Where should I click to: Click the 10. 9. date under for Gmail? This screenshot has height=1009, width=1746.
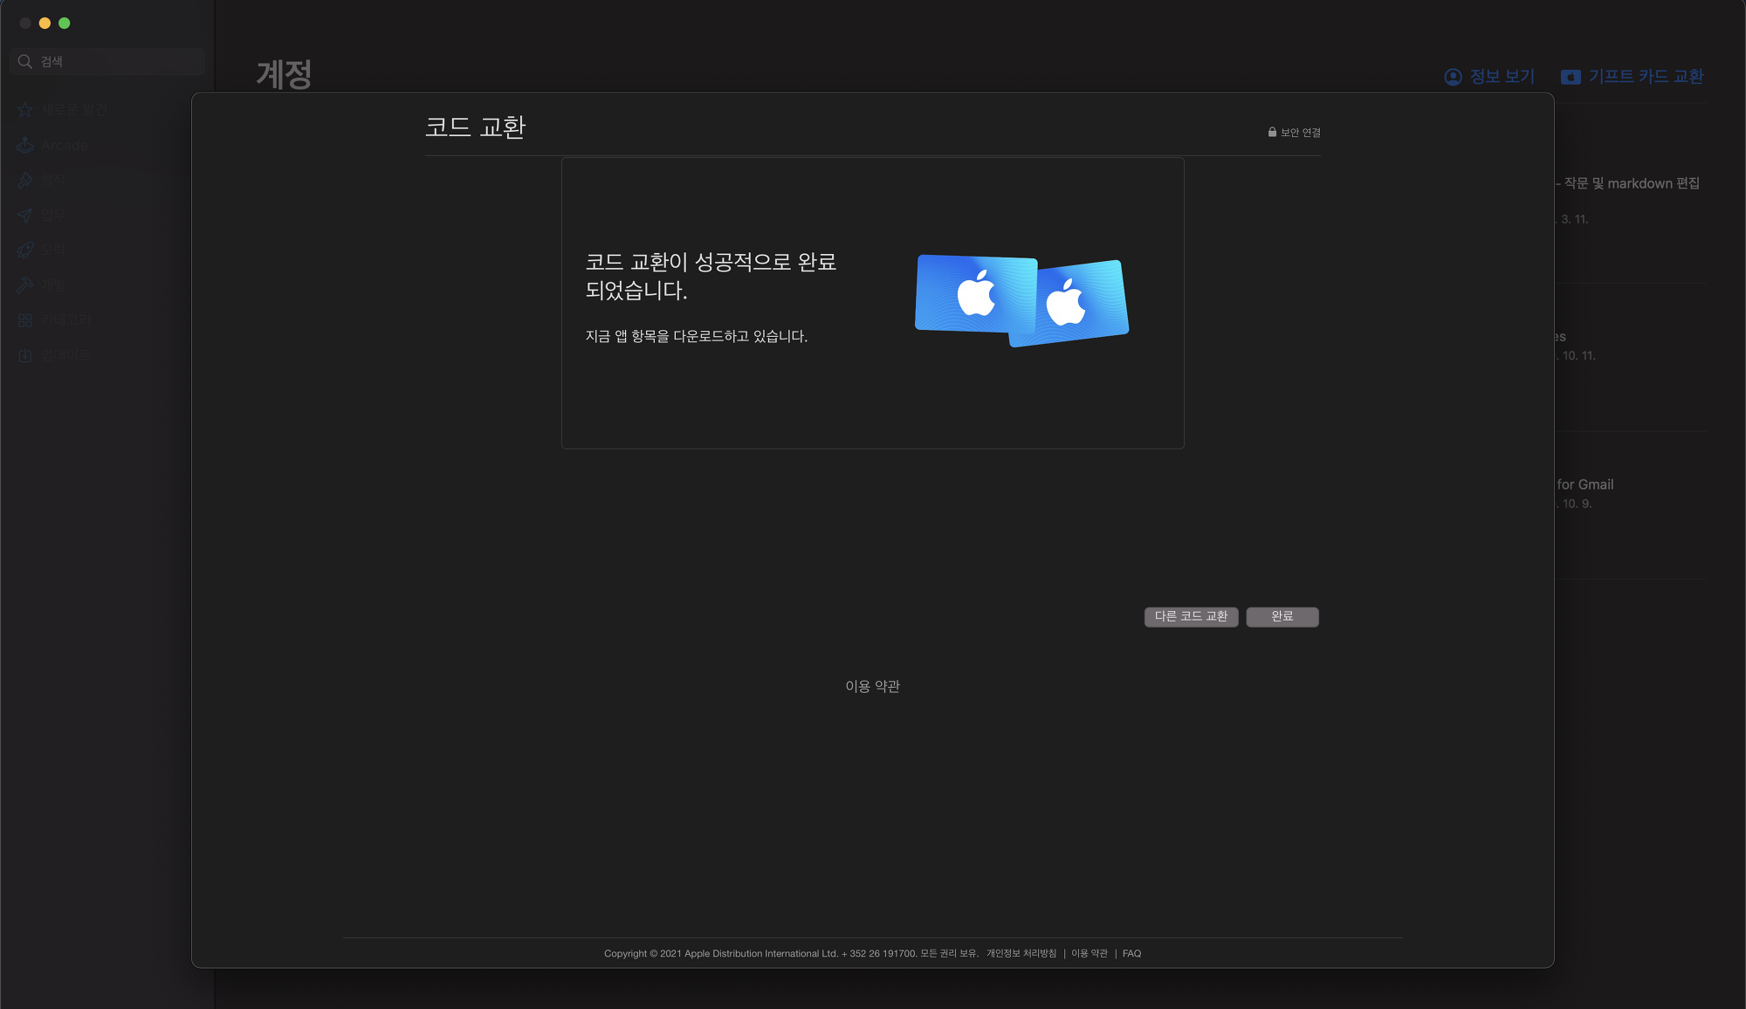pyautogui.click(x=1577, y=504)
